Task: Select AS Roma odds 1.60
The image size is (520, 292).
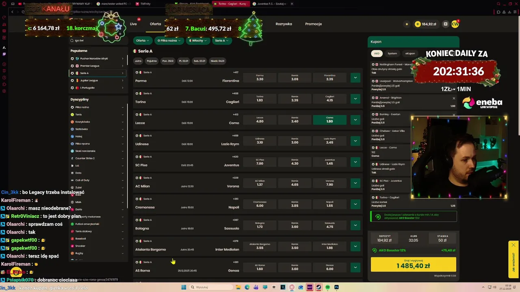Action: tap(260, 267)
